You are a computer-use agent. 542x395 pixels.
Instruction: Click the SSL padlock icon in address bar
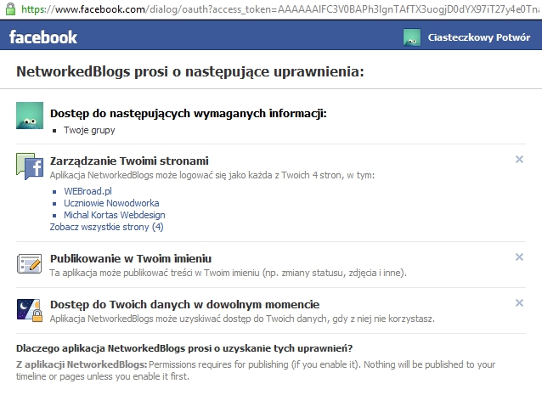[7, 9]
